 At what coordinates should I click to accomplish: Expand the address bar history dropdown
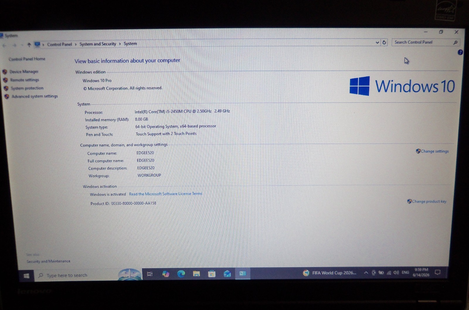[x=377, y=42]
